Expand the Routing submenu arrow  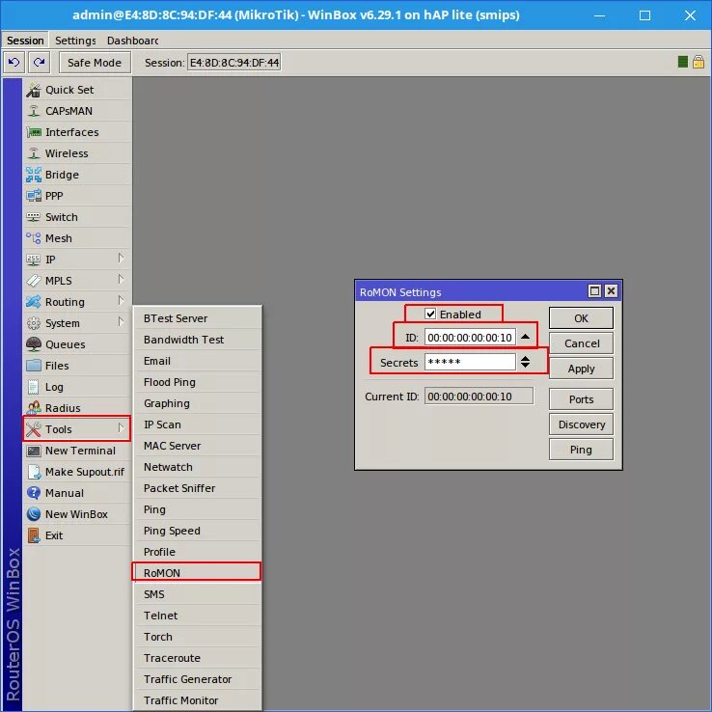tap(121, 301)
